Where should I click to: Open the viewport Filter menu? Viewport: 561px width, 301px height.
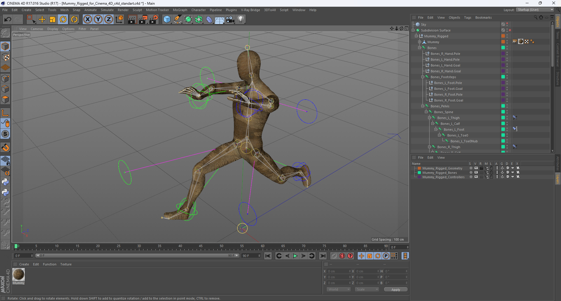[x=82, y=29]
